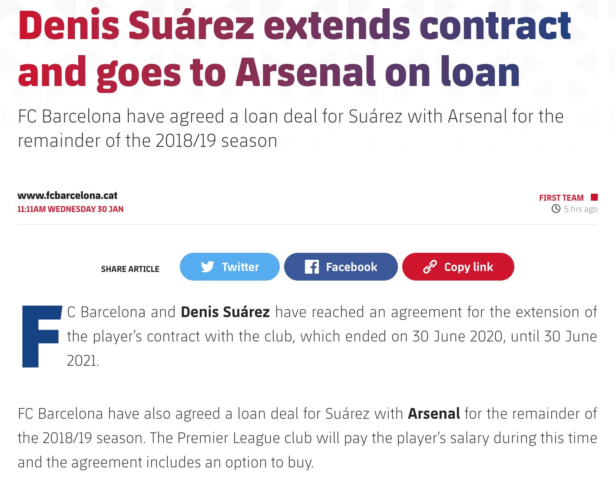This screenshot has width=616, height=483.
Task: Click the clock icon beside the timestamp
Action: pyautogui.click(x=556, y=209)
